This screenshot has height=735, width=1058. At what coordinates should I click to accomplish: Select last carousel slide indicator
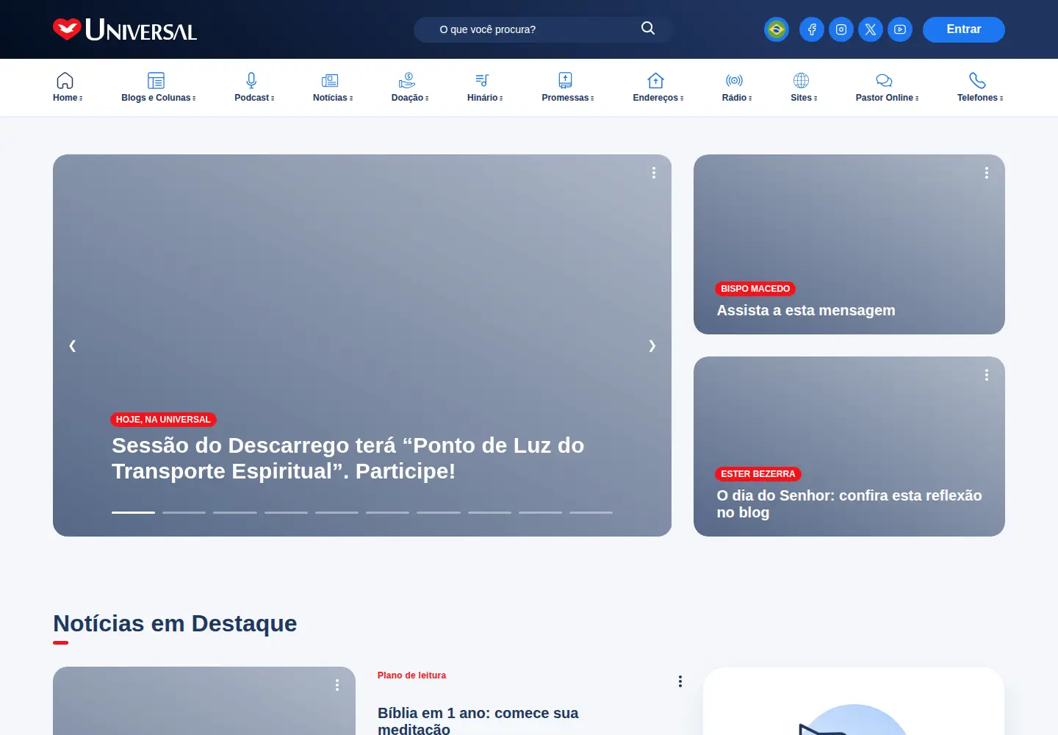(591, 512)
